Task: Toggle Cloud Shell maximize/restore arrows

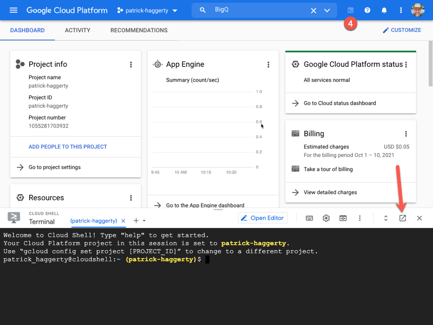Action: point(386,218)
